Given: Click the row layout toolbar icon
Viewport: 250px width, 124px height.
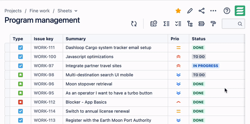Looking at the screenshot, I should [201, 24].
